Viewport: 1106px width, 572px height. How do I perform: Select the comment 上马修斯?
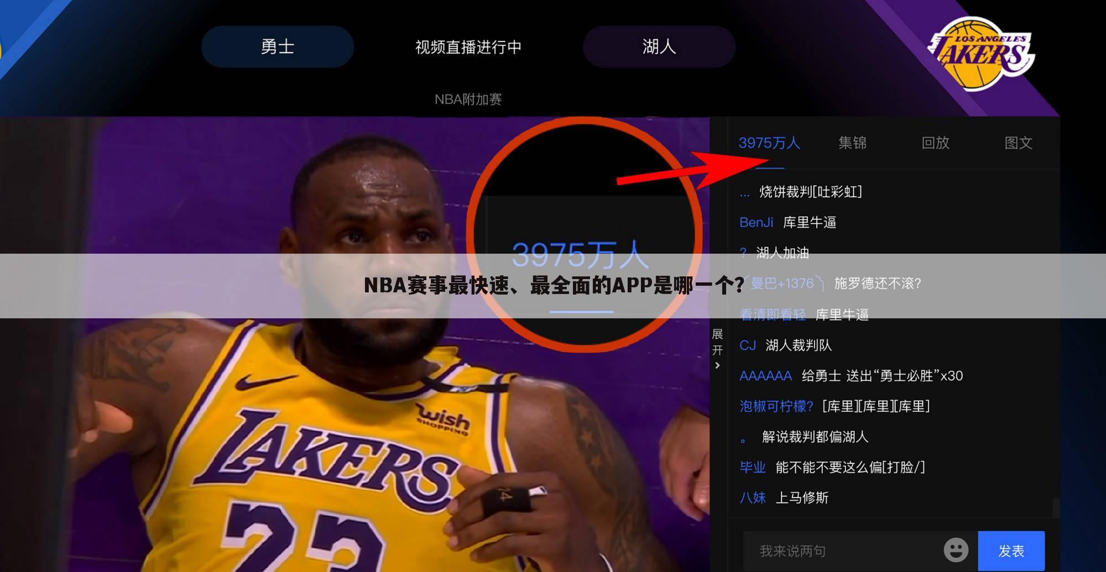pyautogui.click(x=802, y=497)
